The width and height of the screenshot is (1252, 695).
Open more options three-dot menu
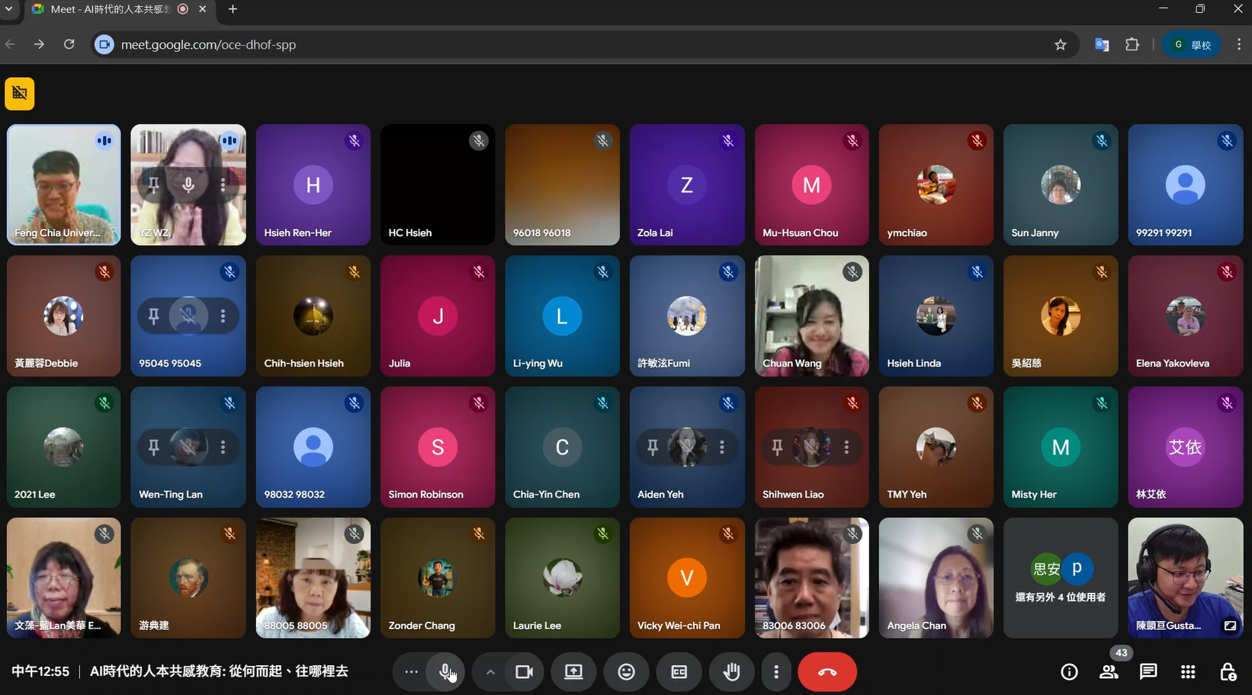[776, 671]
